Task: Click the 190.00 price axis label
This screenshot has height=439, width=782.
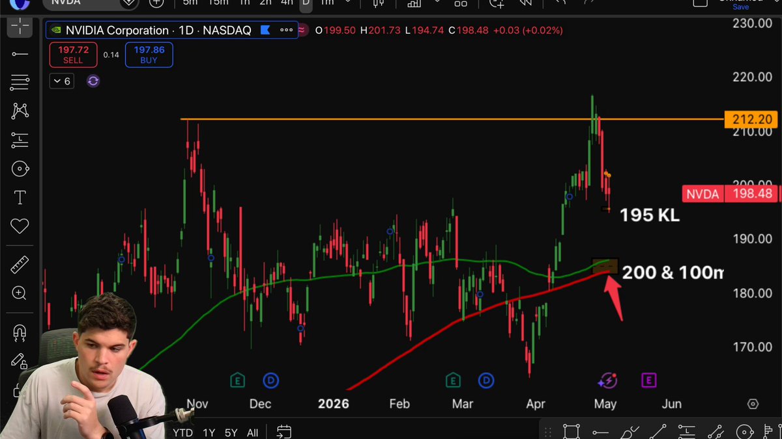Action: point(751,239)
